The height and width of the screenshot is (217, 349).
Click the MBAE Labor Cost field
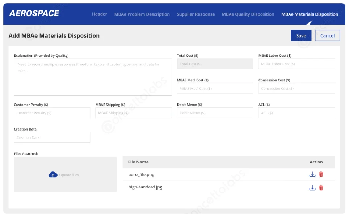296,64
